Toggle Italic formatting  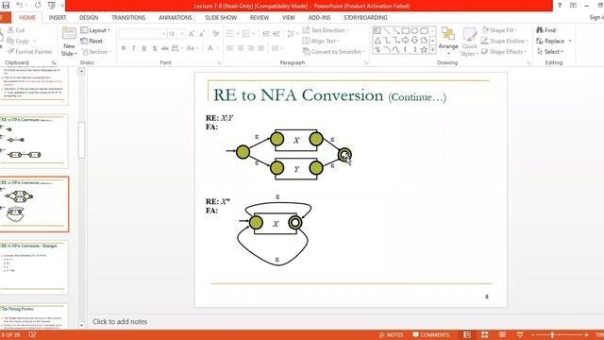pos(134,48)
